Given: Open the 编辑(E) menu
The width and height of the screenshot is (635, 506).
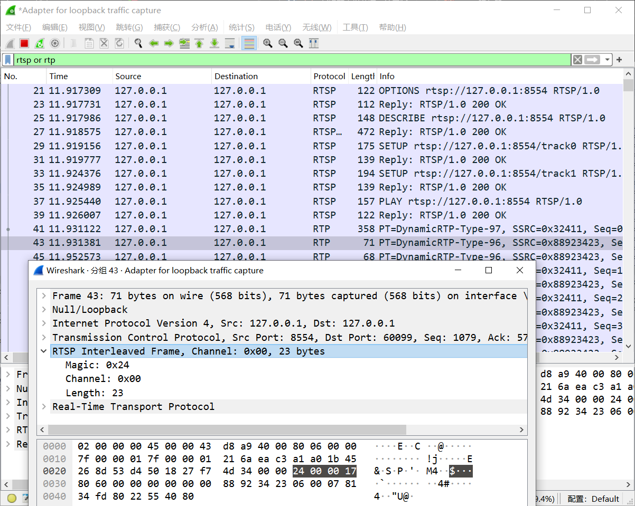Looking at the screenshot, I should point(55,27).
